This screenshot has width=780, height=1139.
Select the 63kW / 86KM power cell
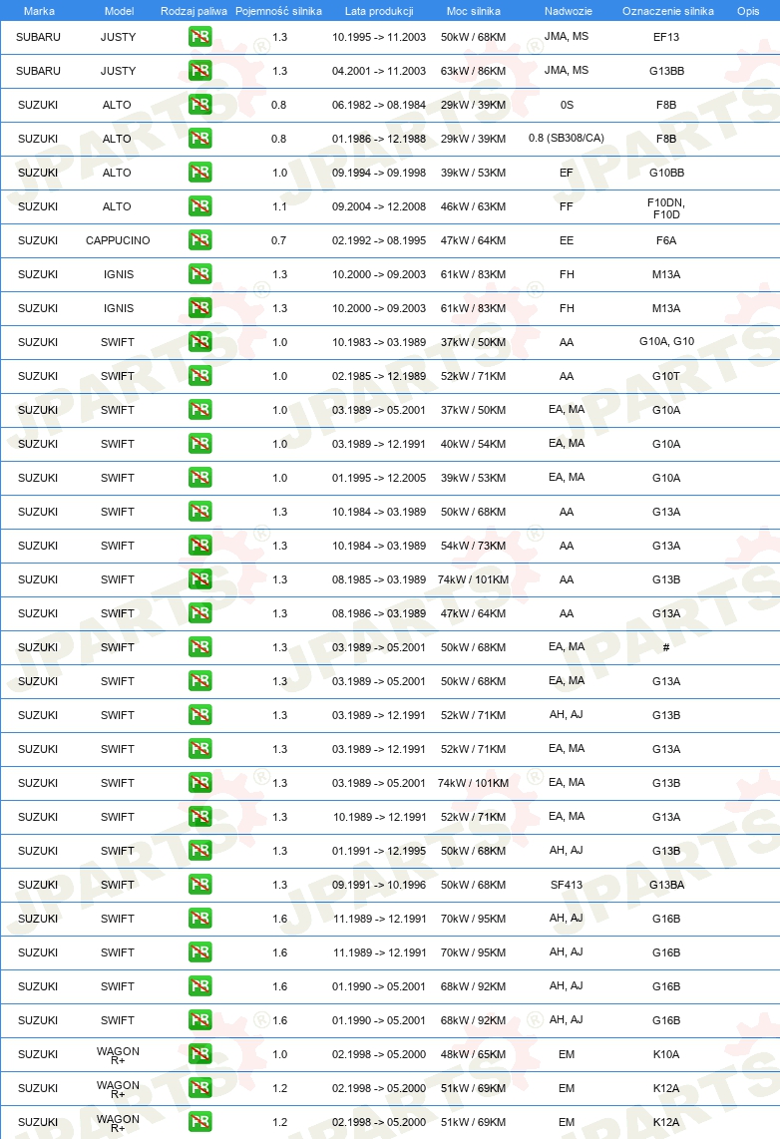click(474, 71)
